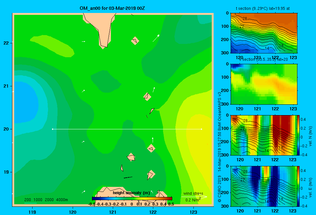Click the wind arrow near 21N 120.3E
316x215 pixels.
pyautogui.click(x=83, y=91)
